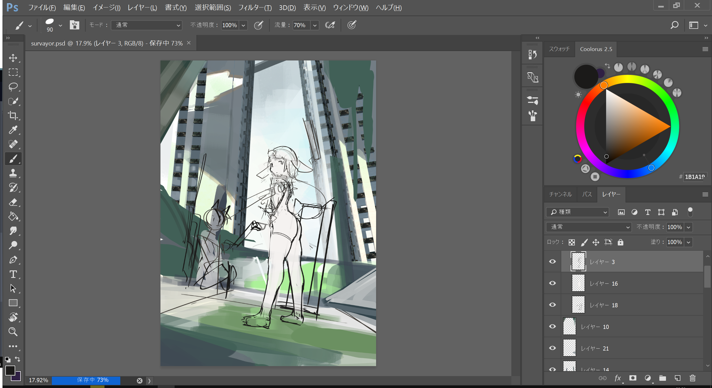Select the Path Selection tool

click(x=13, y=288)
